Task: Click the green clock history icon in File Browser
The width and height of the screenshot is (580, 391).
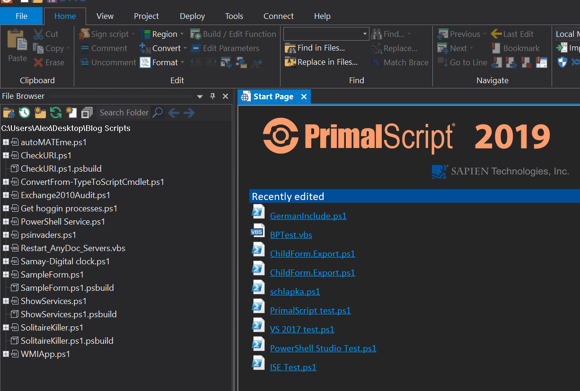Action: (24, 113)
